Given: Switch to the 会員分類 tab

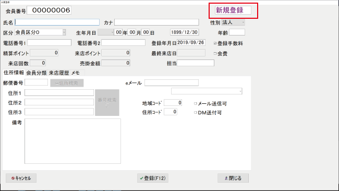Looking at the screenshot, I should (x=37, y=73).
